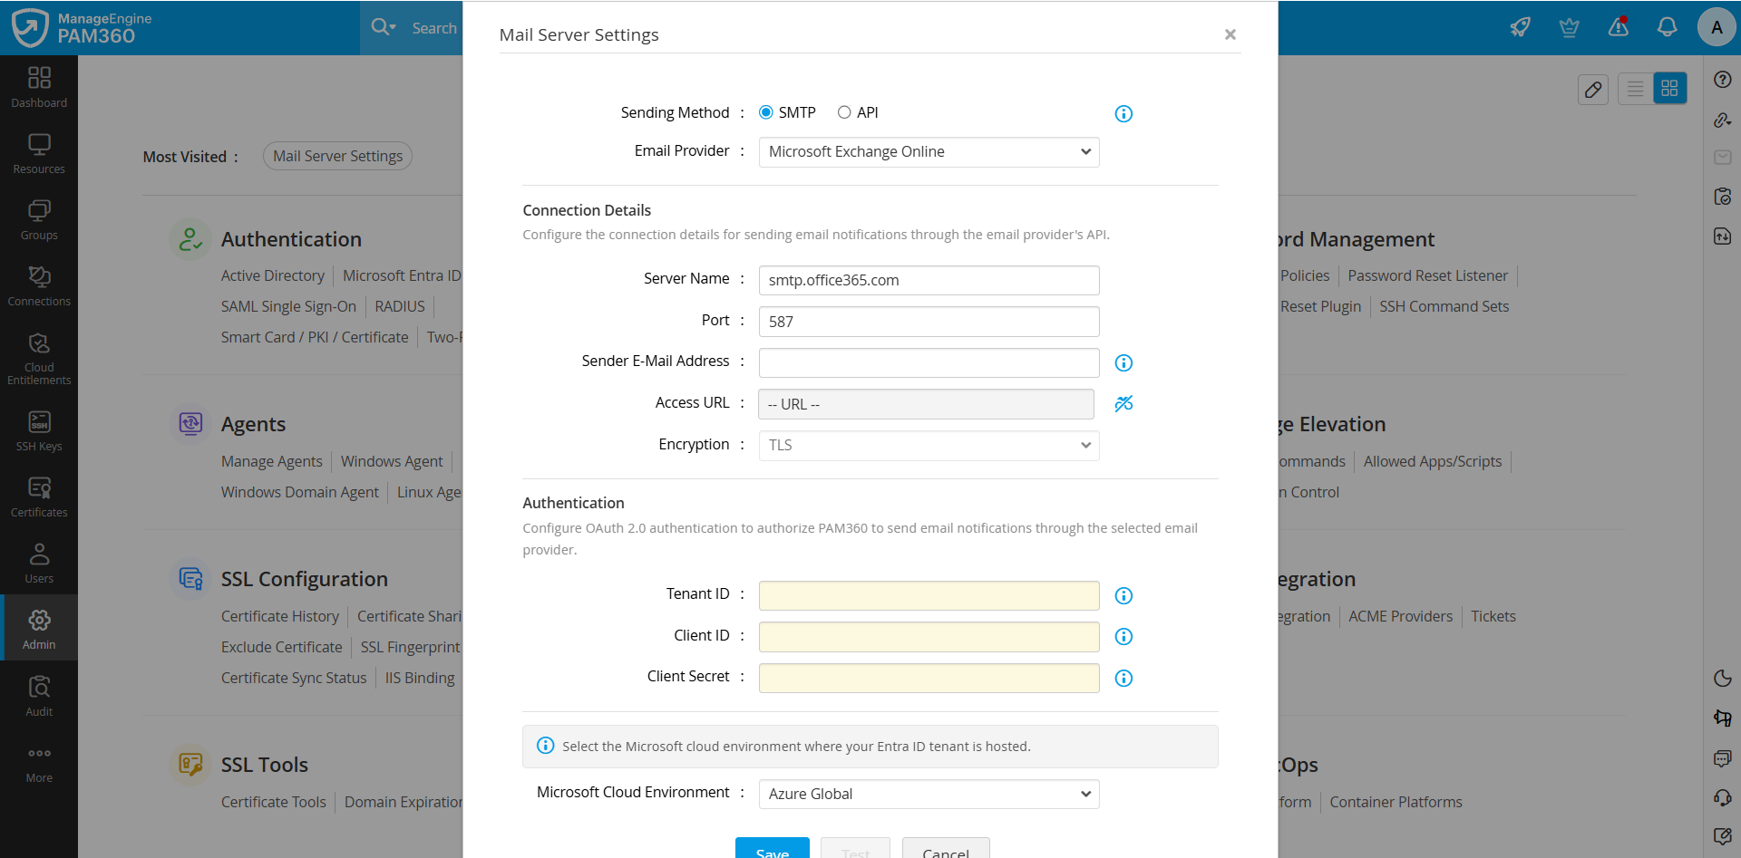This screenshot has height=858, width=1741.
Task: Save the mail server settings
Action: 772,848
